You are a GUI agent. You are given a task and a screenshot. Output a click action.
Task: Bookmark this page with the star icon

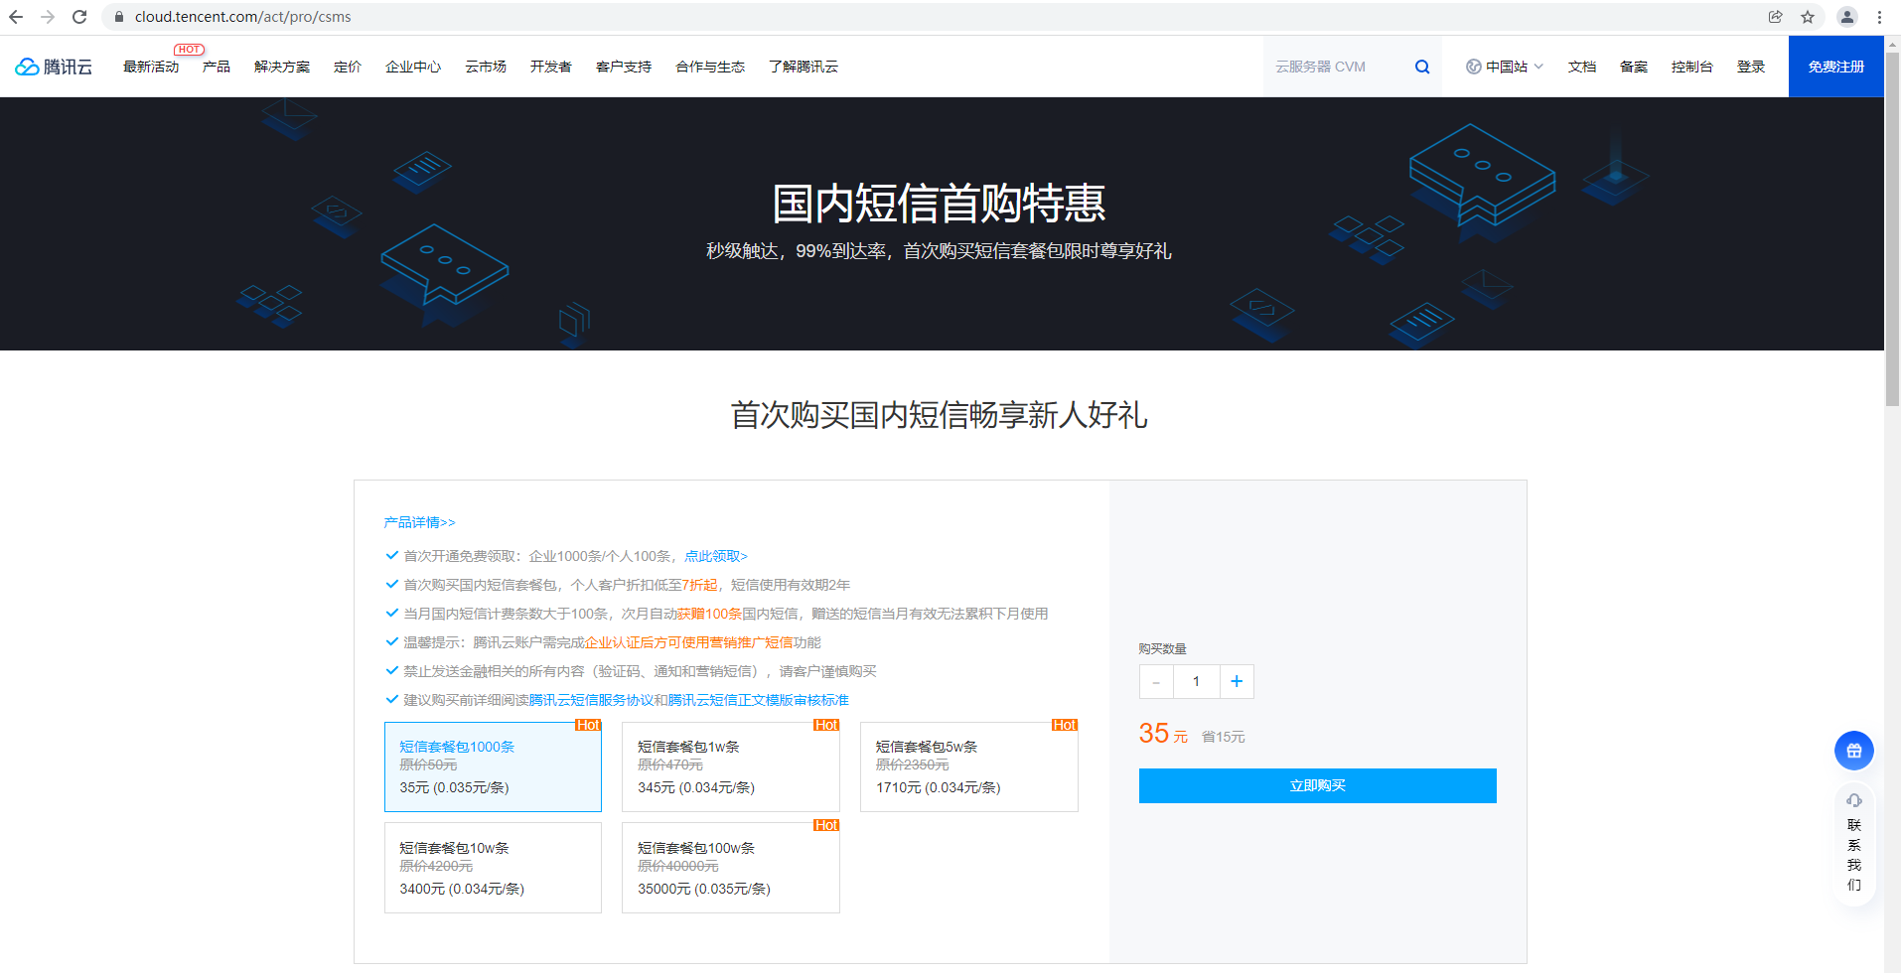point(1808,17)
